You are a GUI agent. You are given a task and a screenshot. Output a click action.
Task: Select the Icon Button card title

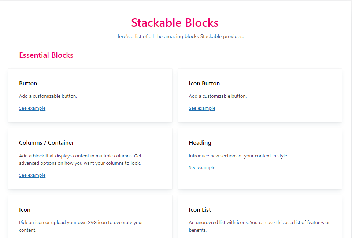[x=204, y=83]
